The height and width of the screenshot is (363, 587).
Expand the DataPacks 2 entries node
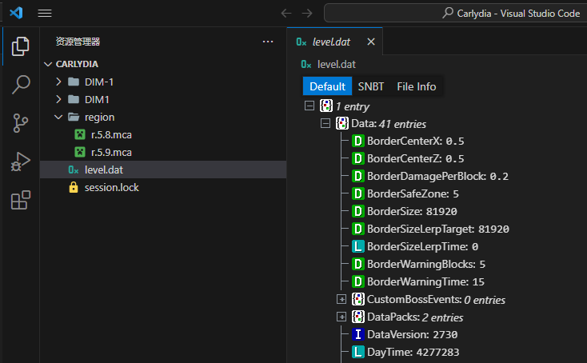click(x=341, y=317)
